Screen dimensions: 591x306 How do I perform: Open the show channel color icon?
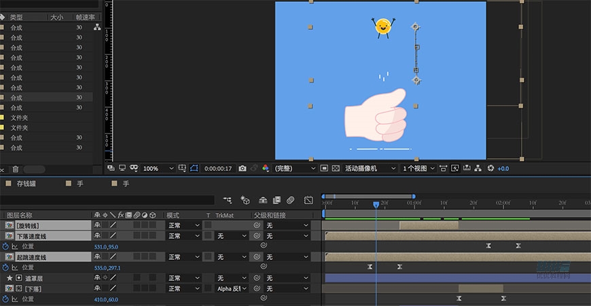[266, 168]
